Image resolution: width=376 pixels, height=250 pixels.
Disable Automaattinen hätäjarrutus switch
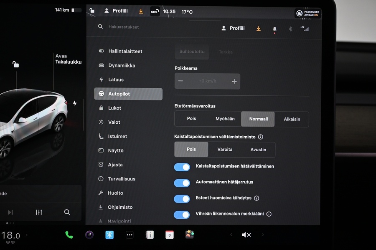tap(182, 183)
